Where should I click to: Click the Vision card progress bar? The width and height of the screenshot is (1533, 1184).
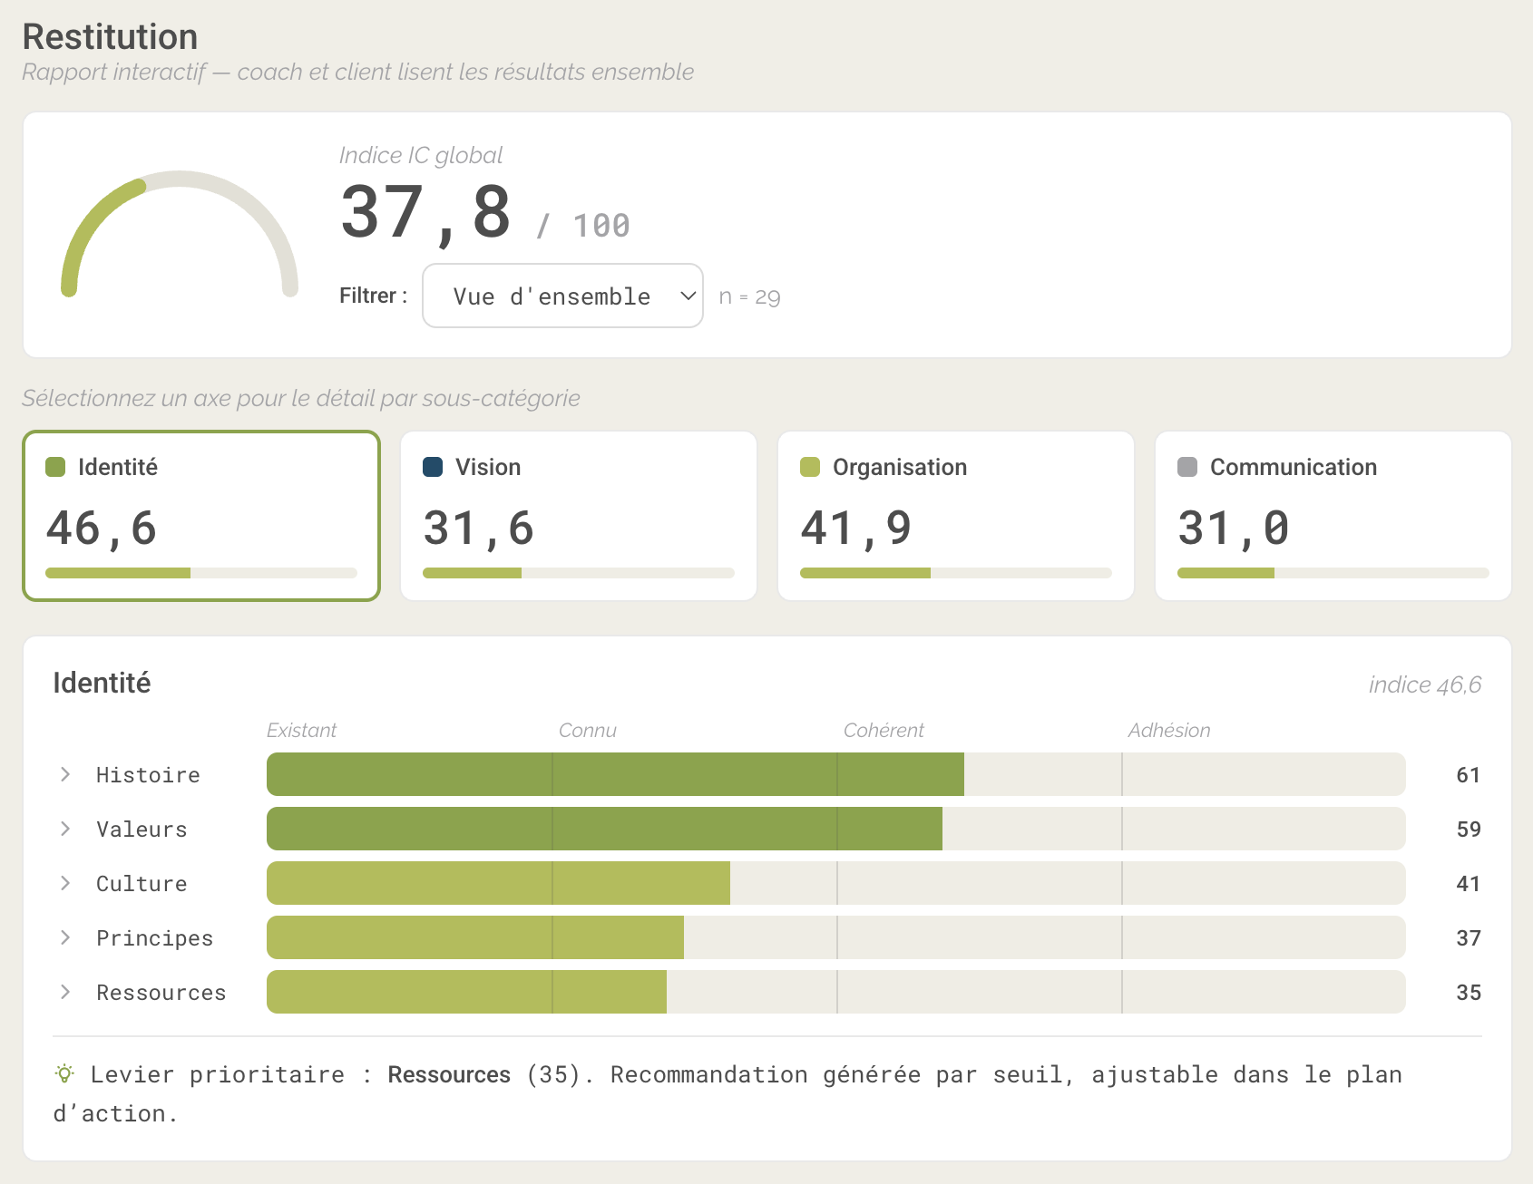click(x=579, y=573)
